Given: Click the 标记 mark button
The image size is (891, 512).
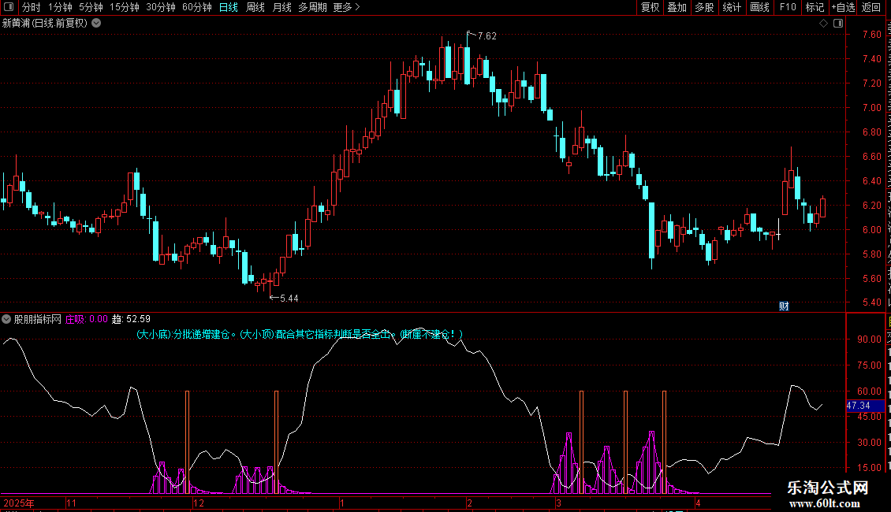Looking at the screenshot, I should [815, 7].
